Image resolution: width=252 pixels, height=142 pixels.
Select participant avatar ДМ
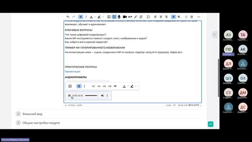tap(243, 93)
